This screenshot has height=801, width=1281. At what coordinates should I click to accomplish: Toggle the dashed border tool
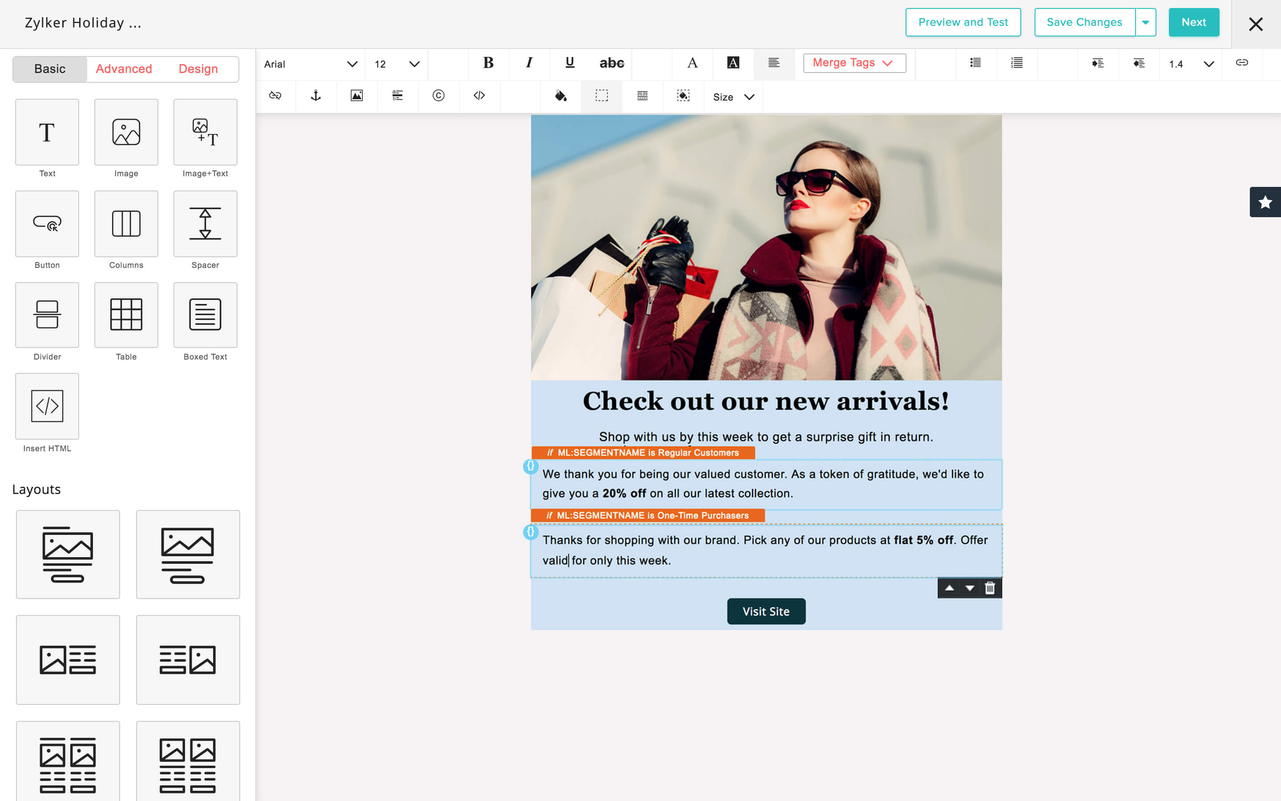point(601,96)
